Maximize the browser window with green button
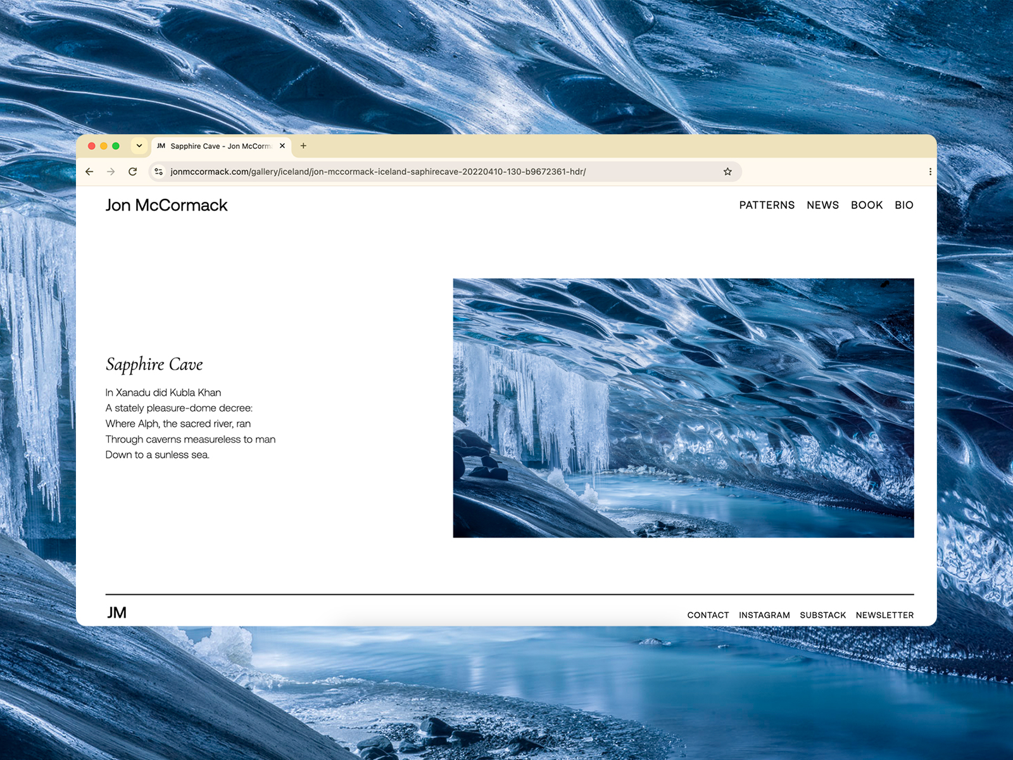1013x760 pixels. click(116, 146)
